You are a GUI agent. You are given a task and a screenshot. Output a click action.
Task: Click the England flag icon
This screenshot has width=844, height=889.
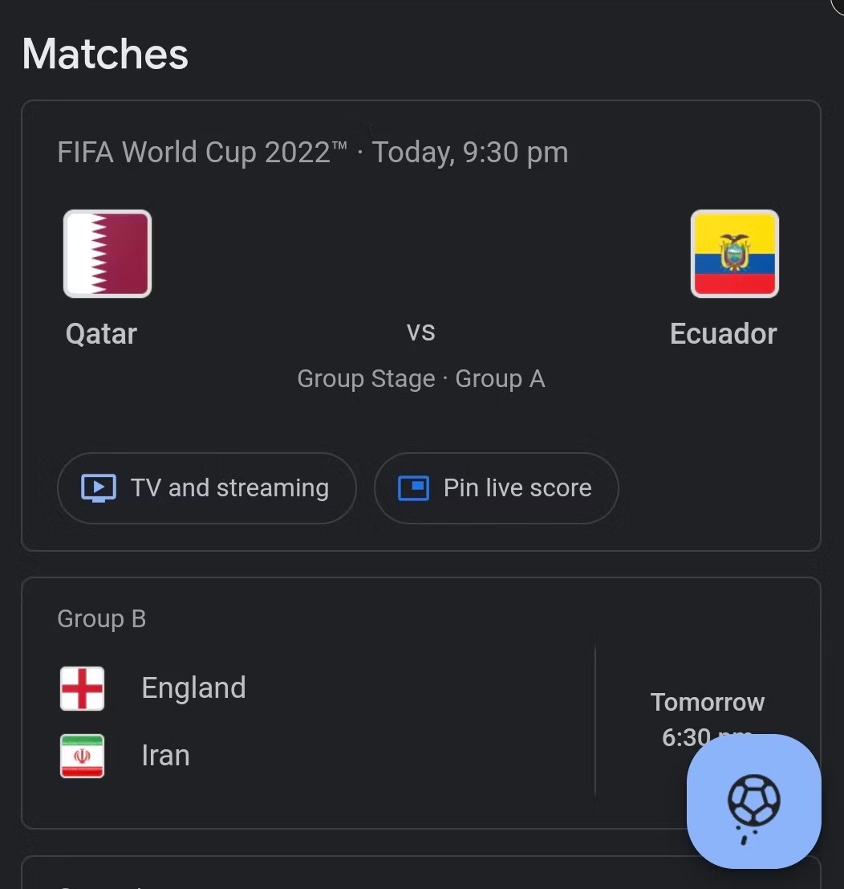click(x=82, y=688)
